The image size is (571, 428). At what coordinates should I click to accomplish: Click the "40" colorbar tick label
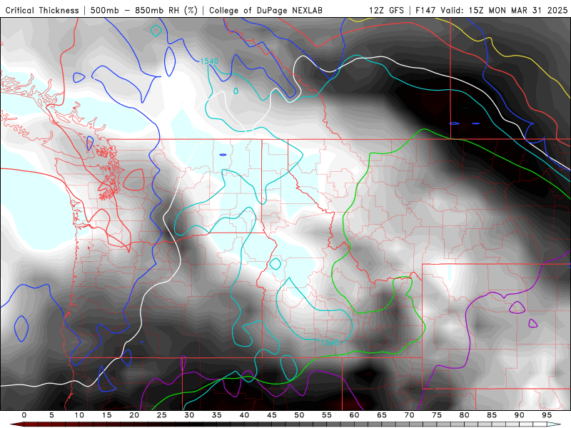244,415
